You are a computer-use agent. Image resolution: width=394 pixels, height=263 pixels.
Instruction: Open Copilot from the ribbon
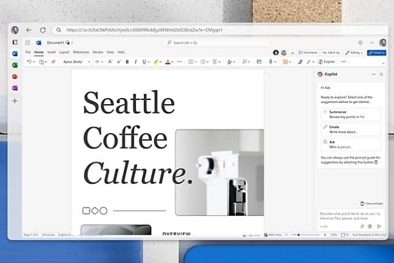(327, 61)
